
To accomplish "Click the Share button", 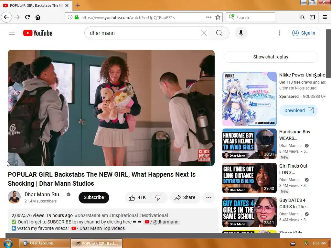I will coord(185,198).
